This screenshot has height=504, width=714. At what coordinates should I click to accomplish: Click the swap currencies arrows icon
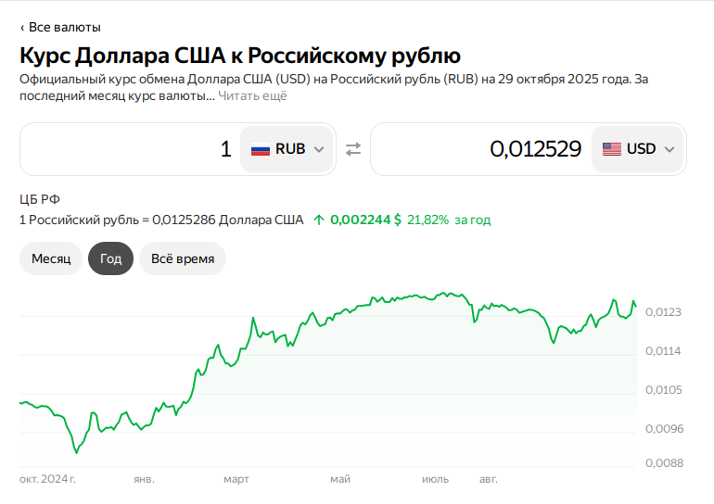pos(353,149)
